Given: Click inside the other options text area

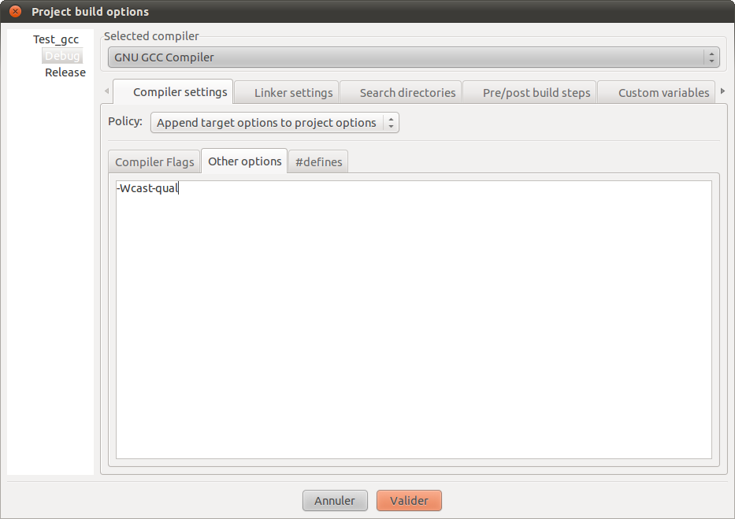Looking at the screenshot, I should [x=414, y=320].
